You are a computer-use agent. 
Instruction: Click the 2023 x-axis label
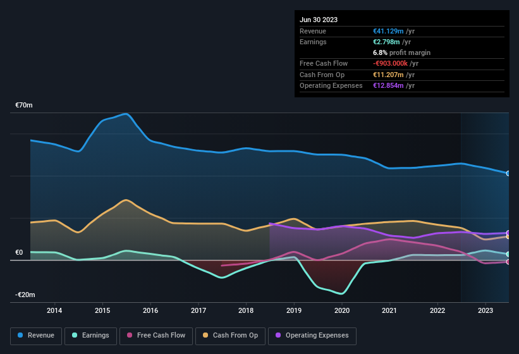pos(485,310)
